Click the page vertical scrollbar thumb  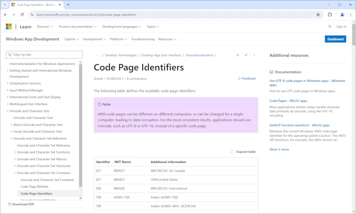(x=354, y=34)
